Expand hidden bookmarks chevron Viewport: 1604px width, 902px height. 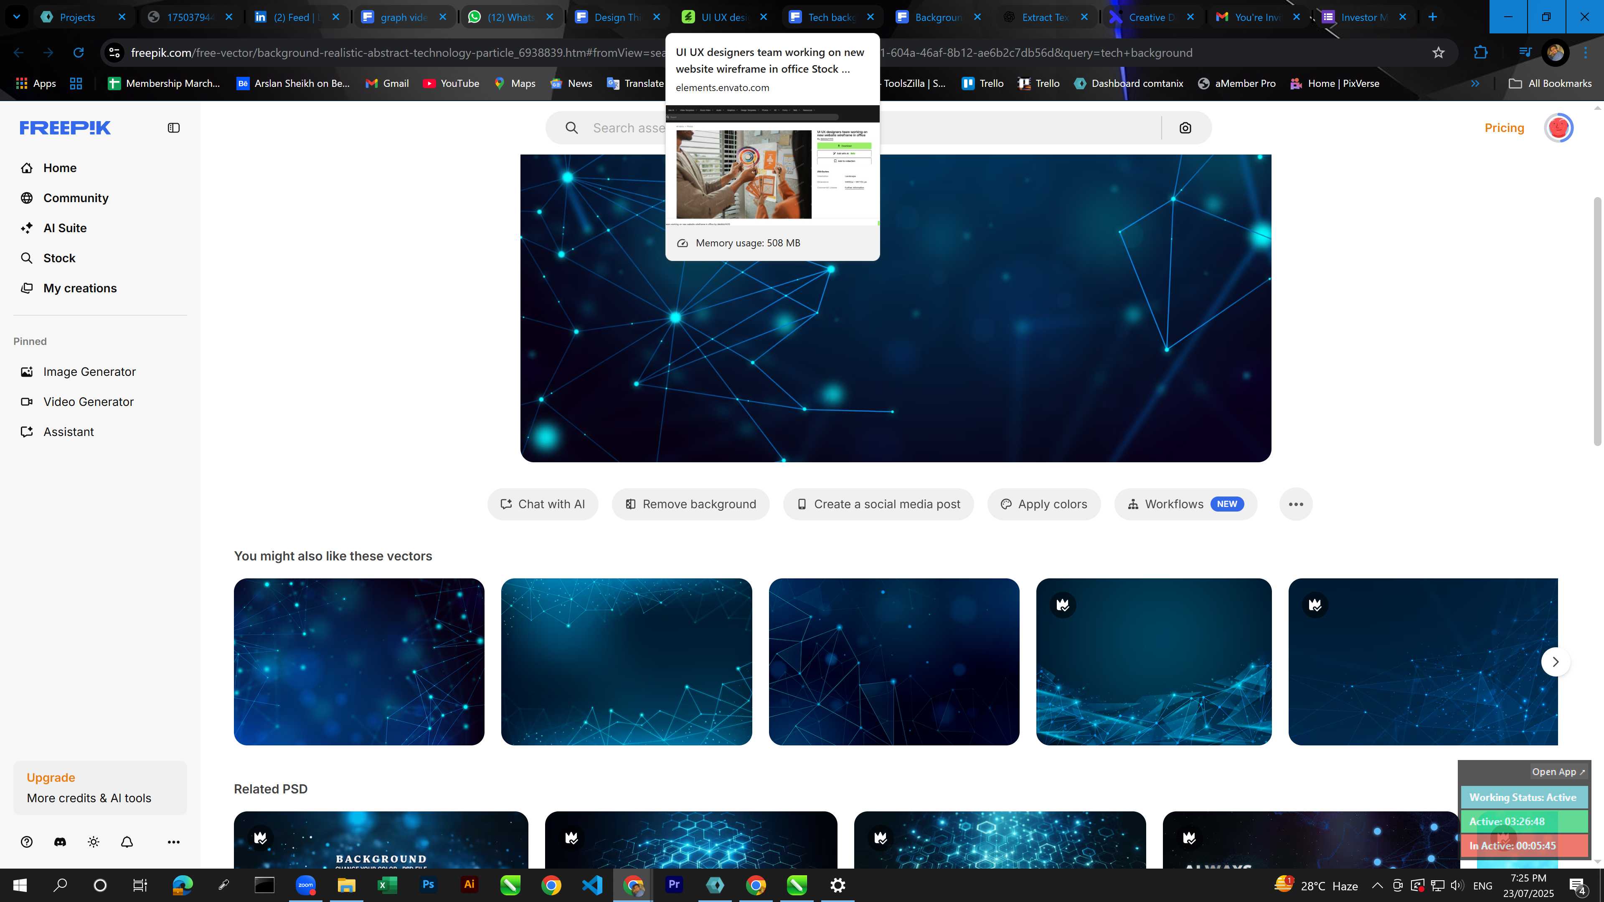pyautogui.click(x=1475, y=84)
